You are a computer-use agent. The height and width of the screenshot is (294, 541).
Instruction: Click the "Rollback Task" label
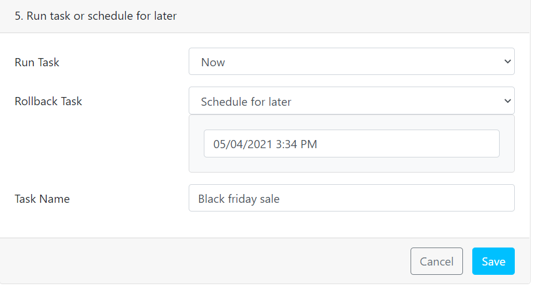click(48, 101)
